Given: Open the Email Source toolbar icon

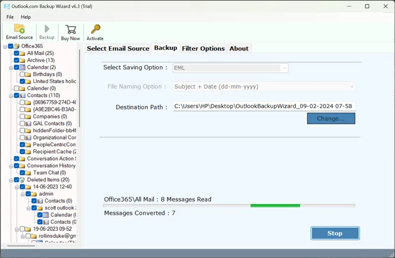Looking at the screenshot, I should pos(19,29).
